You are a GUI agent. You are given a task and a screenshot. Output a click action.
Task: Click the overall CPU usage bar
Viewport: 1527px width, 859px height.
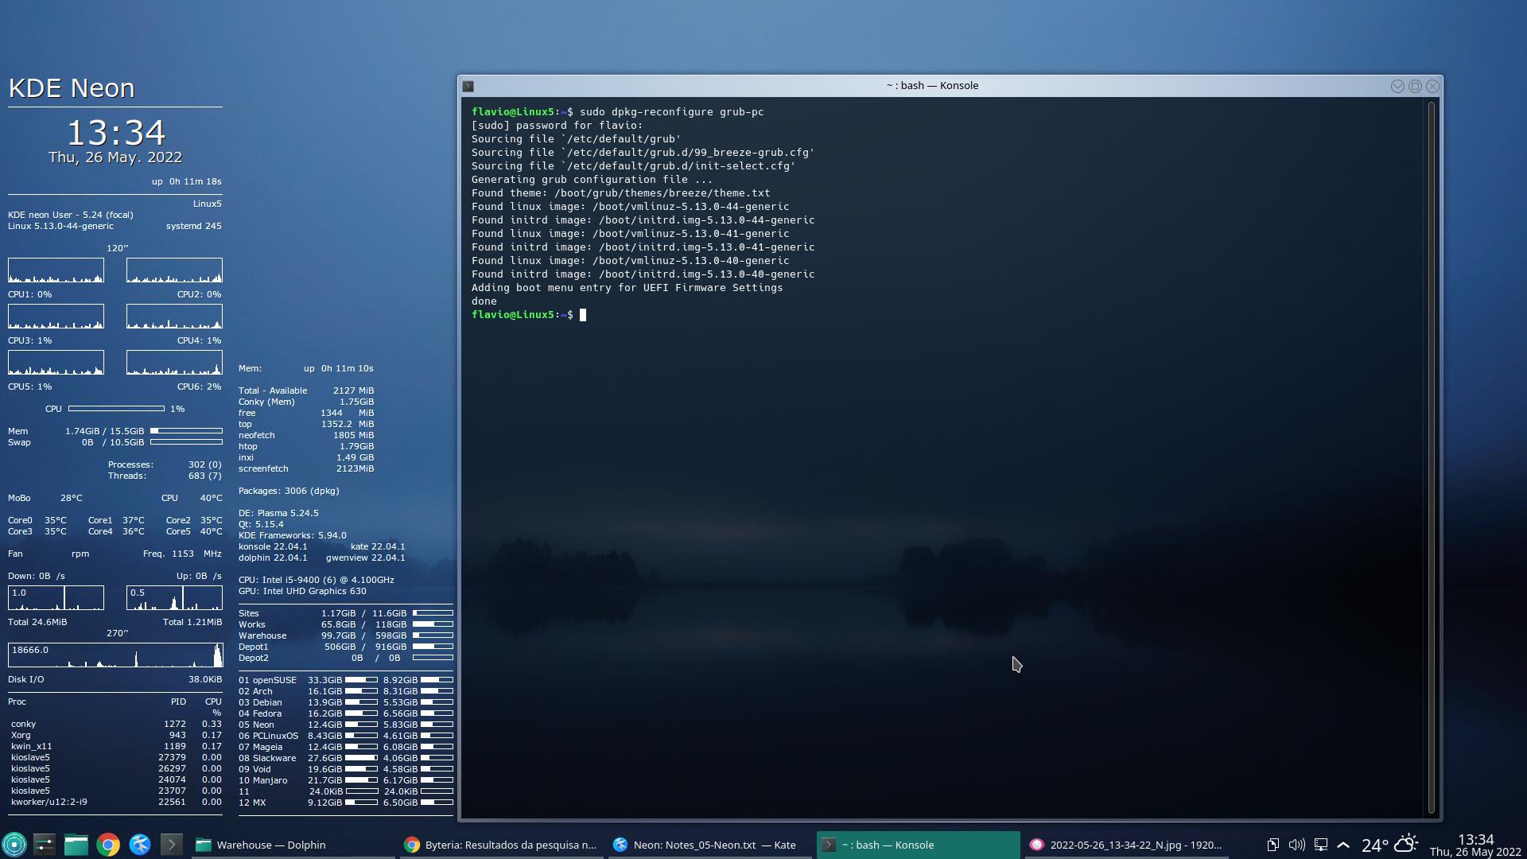coord(116,409)
